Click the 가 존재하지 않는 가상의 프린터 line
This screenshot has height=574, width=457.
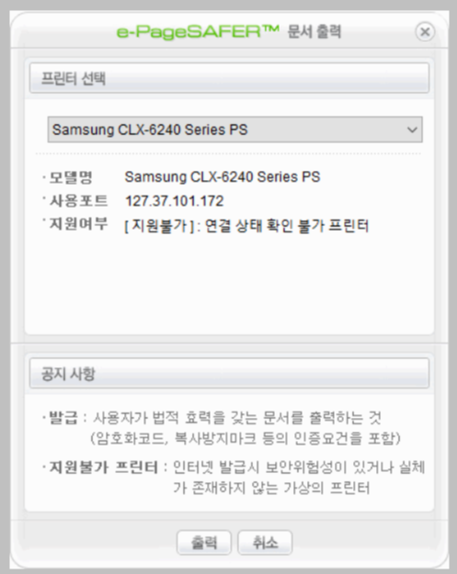271,488
